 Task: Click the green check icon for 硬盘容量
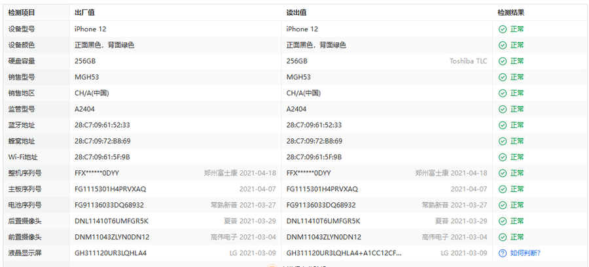coord(503,61)
